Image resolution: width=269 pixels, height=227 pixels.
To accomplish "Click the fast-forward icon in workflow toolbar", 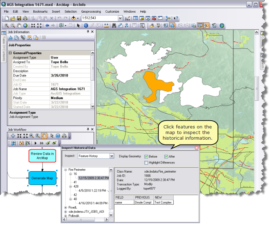I will [x=41, y=143].
